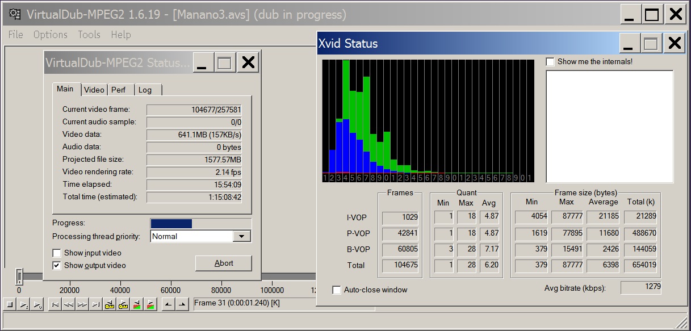Viewport: 691px width, 331px height.
Task: Scan forward for next scene change
Action: (150, 305)
